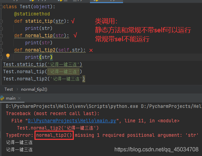Click the Test.normal_tip2 call in the editor
202x156 pixels.
point(44,79)
